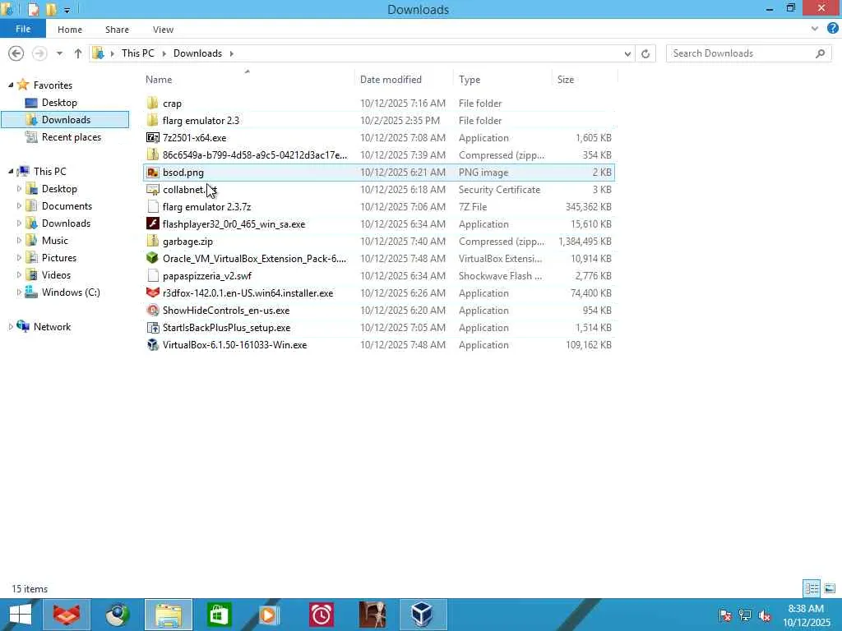Sort files by Date modified column
The height and width of the screenshot is (631, 842).
tap(404, 80)
